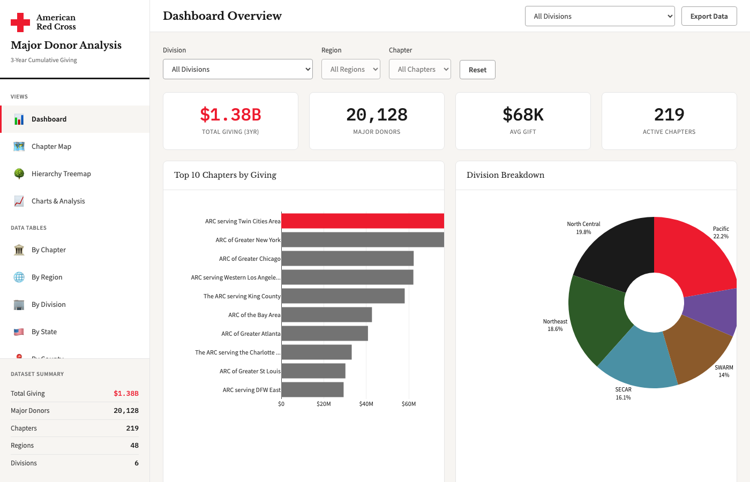The image size is (750, 482).
Task: Open the By Chapter data table
Action: 75,250
